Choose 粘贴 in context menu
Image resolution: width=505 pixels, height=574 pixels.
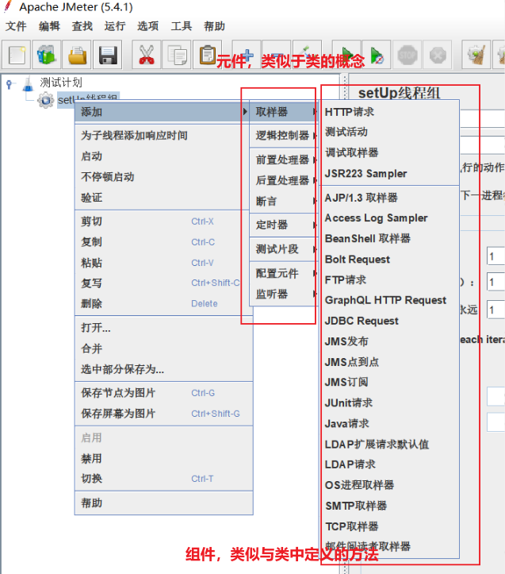point(162,263)
